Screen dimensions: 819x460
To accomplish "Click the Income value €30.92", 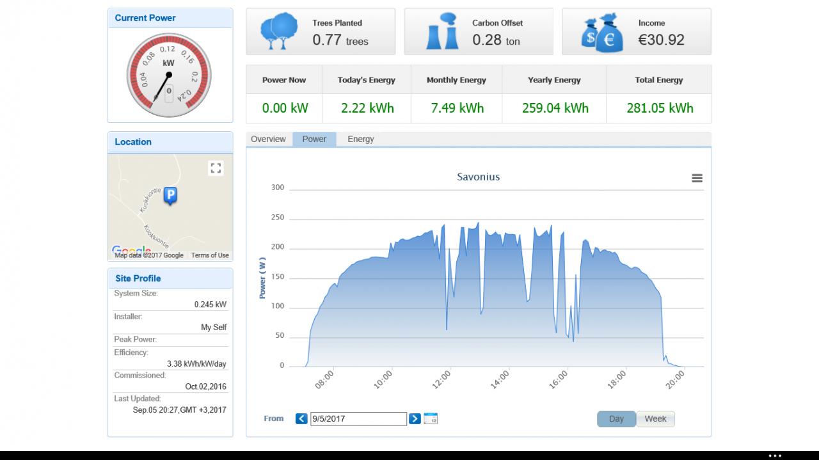I will [x=661, y=40].
